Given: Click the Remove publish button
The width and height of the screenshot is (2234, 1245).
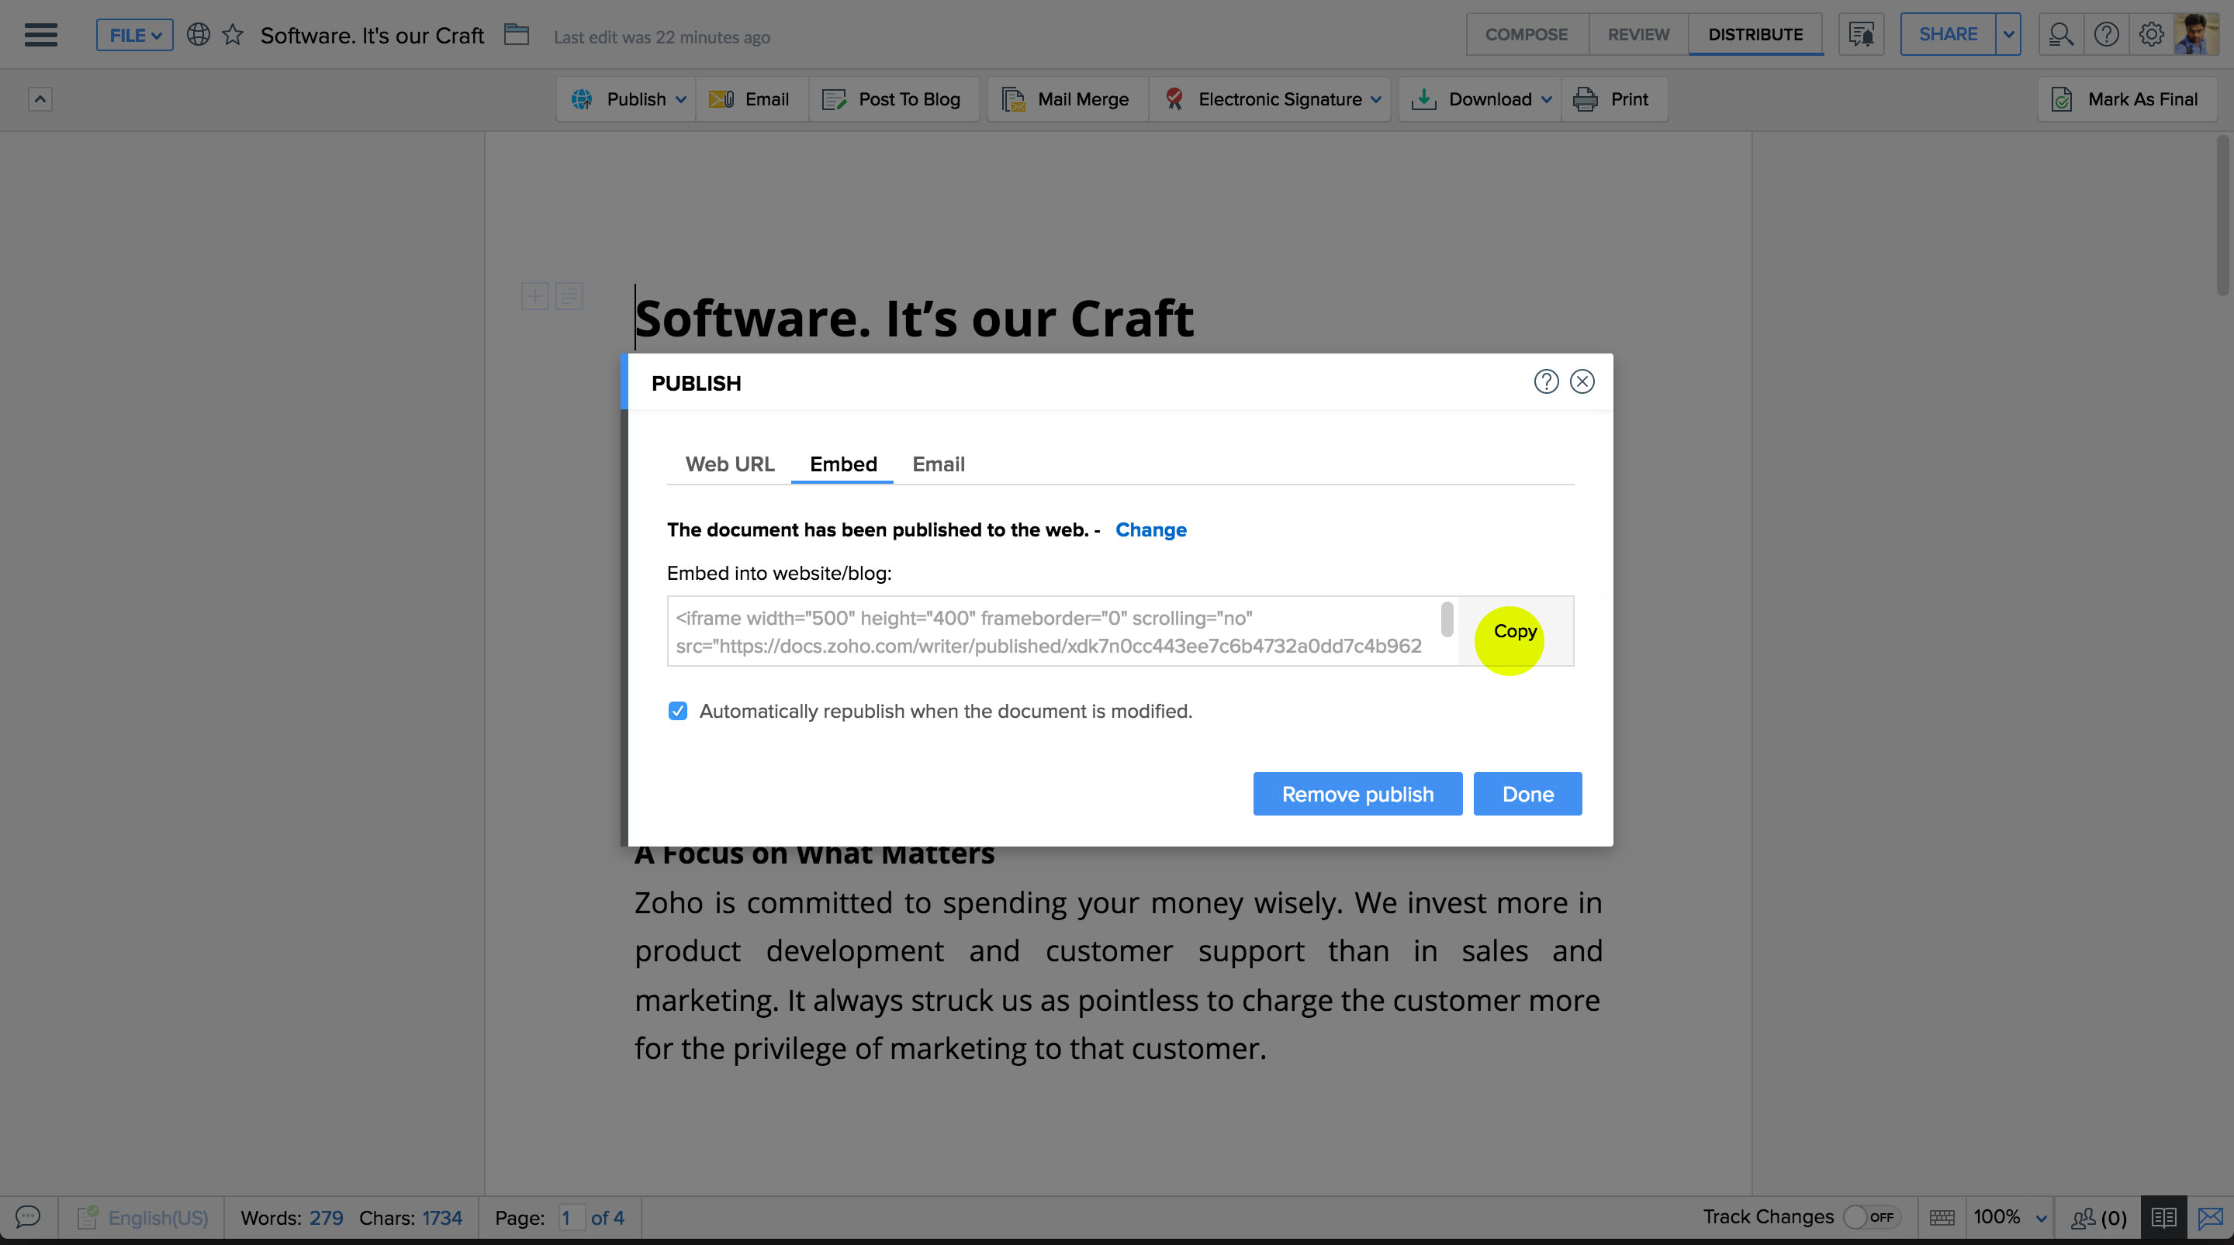Looking at the screenshot, I should (1357, 793).
